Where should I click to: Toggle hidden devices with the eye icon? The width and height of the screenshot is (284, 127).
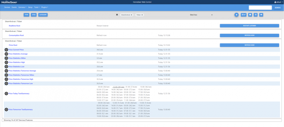click(x=261, y=14)
